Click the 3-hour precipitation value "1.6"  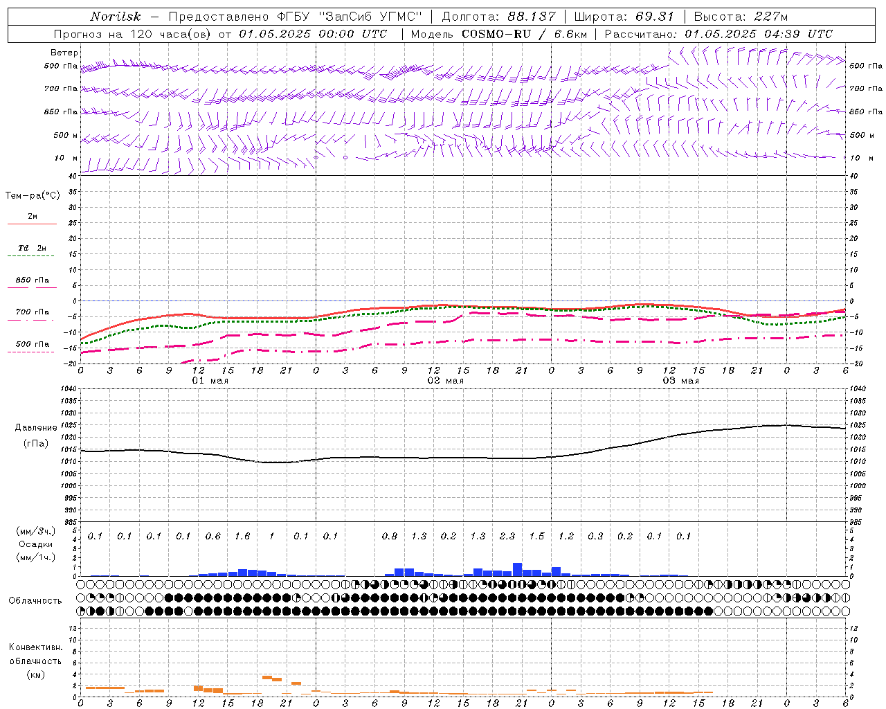coord(242,536)
